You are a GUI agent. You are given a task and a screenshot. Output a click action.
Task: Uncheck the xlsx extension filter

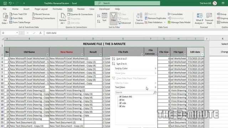click(120, 106)
